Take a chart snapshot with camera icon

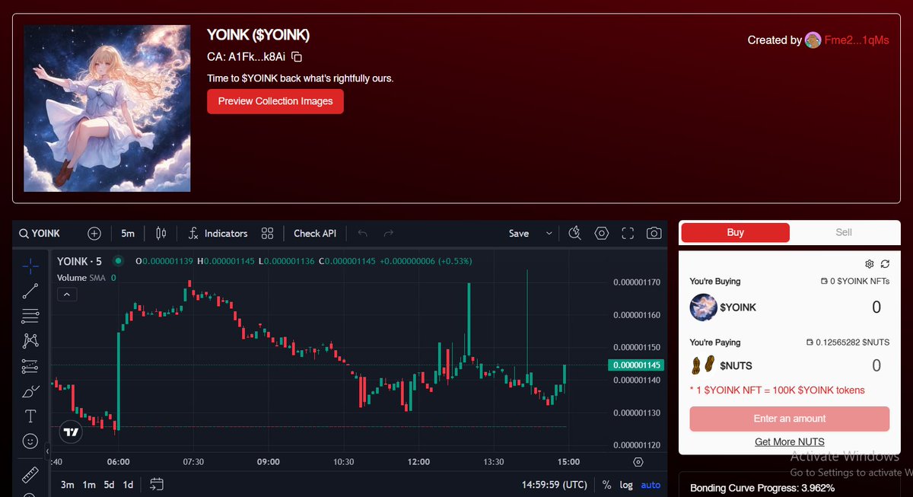[654, 234]
